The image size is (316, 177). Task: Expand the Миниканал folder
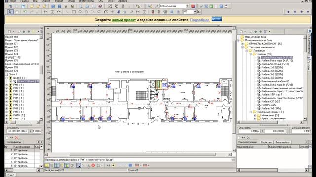pyautogui.click(x=255, y=115)
